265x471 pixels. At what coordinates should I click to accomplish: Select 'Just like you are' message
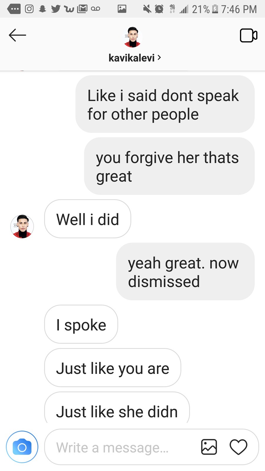tap(112, 368)
